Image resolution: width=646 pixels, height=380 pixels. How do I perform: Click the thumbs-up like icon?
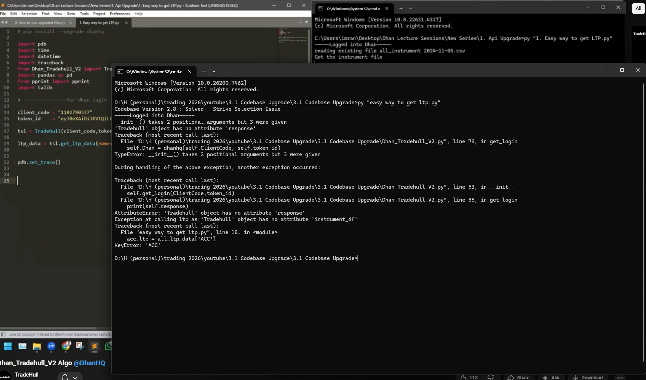[463, 377]
